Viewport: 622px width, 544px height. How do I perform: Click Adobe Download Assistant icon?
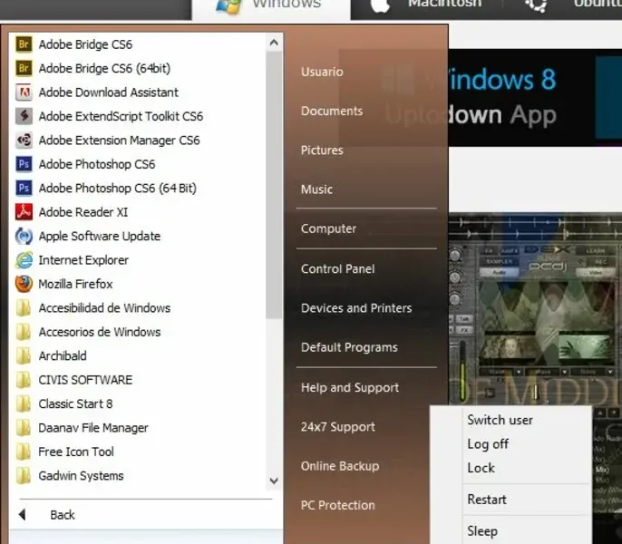[x=24, y=92]
